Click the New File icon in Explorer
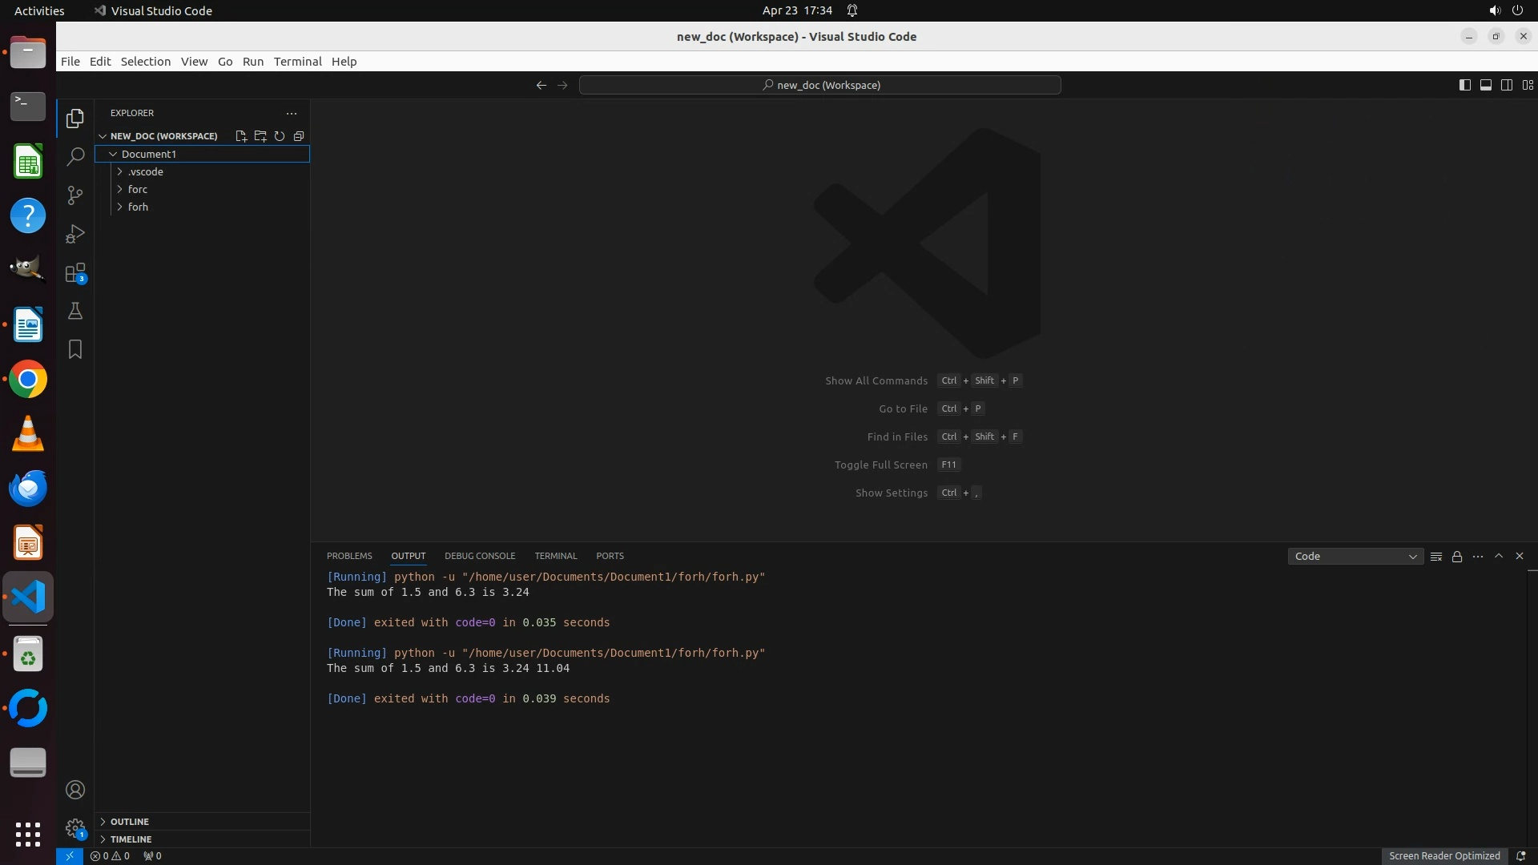 (241, 136)
